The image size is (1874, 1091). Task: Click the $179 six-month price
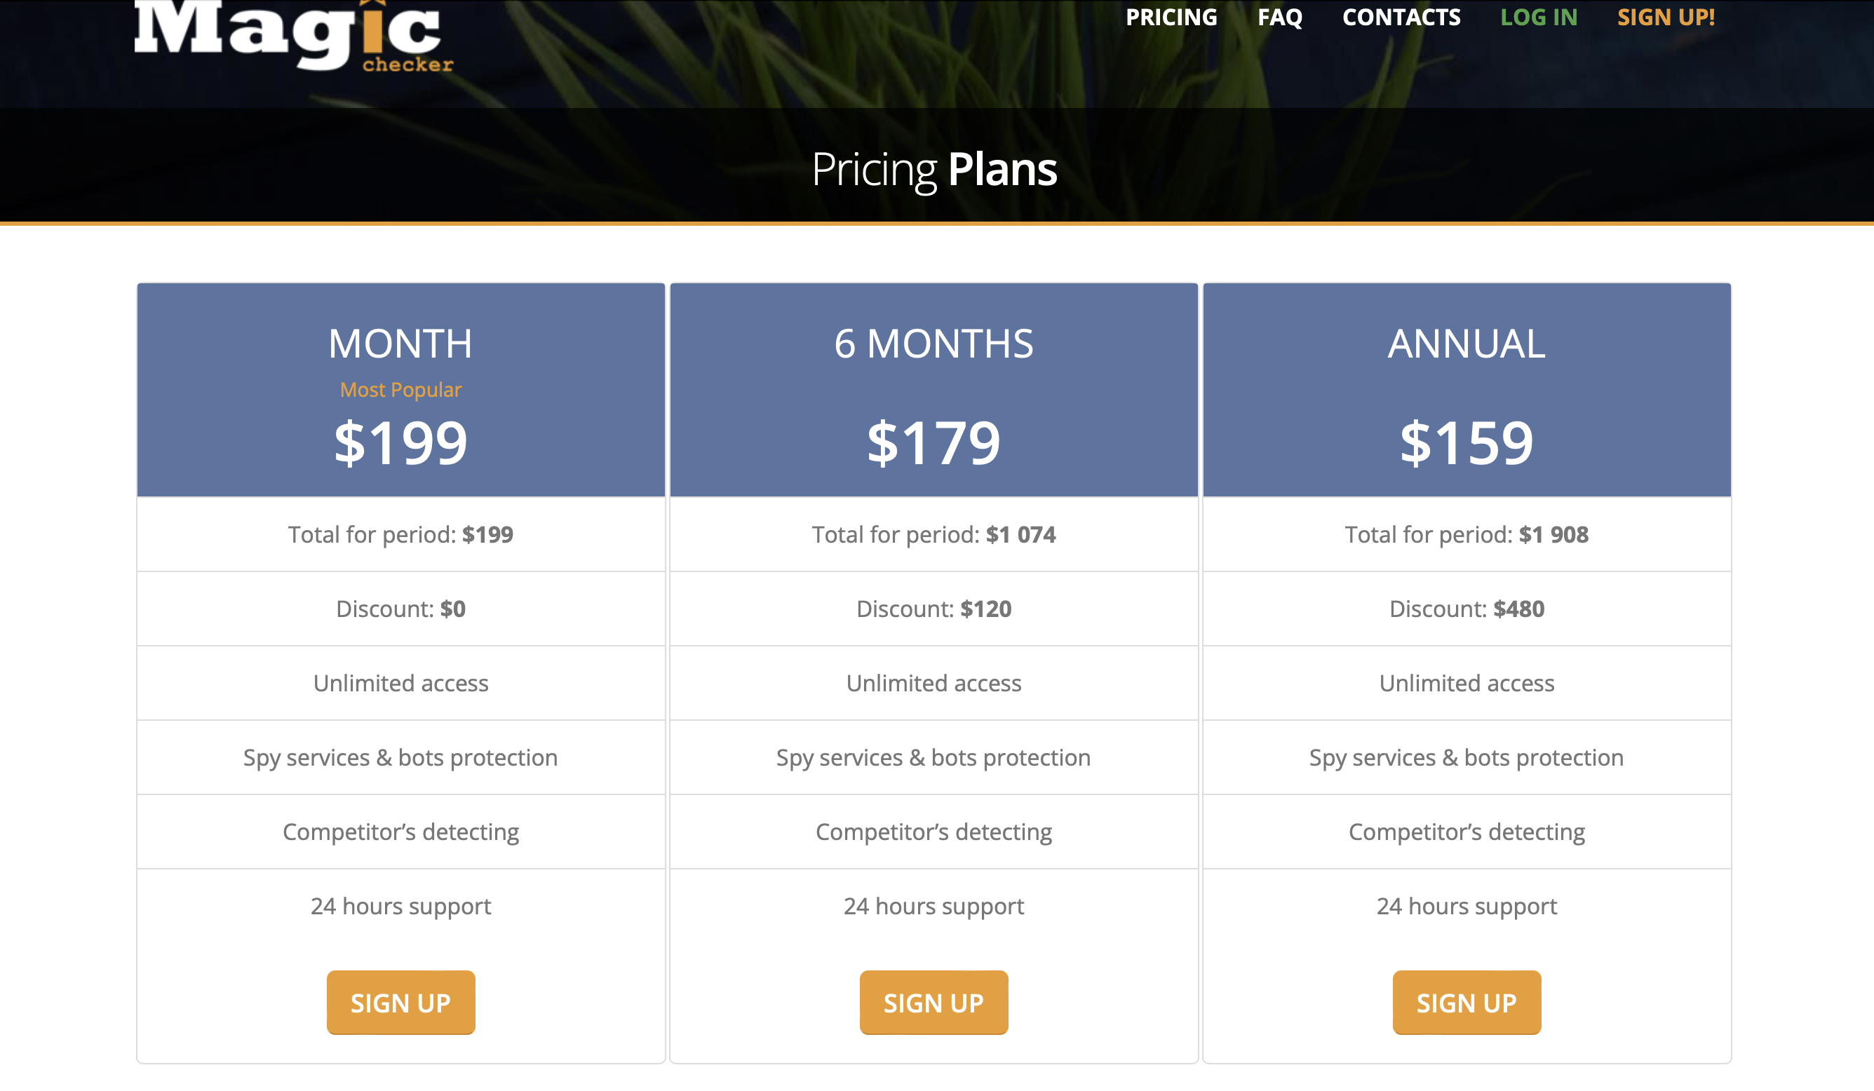933,443
